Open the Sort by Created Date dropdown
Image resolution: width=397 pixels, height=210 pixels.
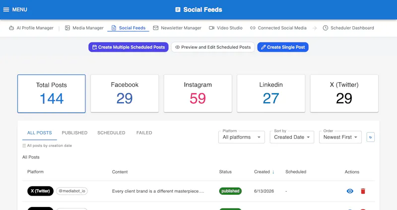pos(292,137)
